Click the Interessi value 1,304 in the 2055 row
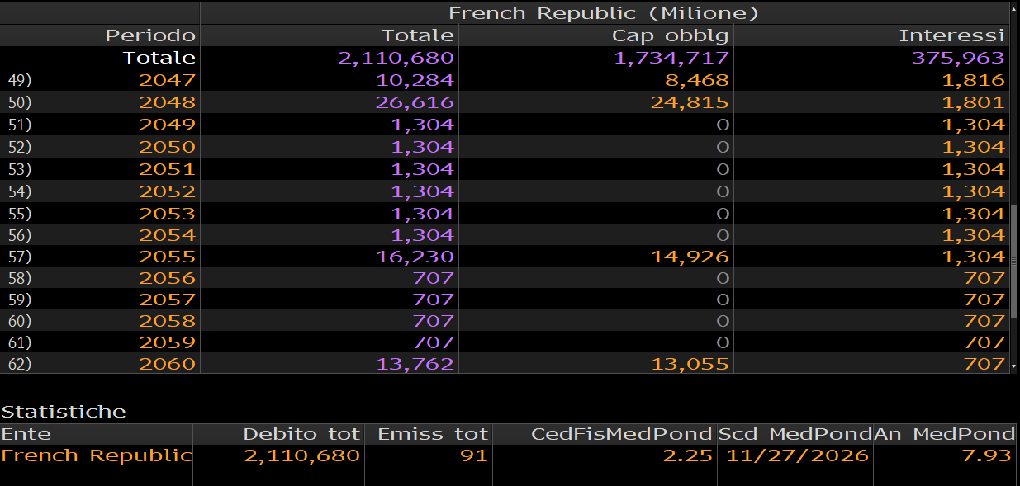This screenshot has width=1020, height=486. click(x=974, y=257)
